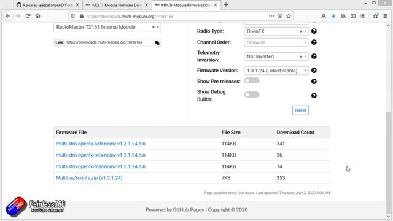393x221 pixels.
Task: Open help icon for Firmware Version
Action: click(x=314, y=71)
